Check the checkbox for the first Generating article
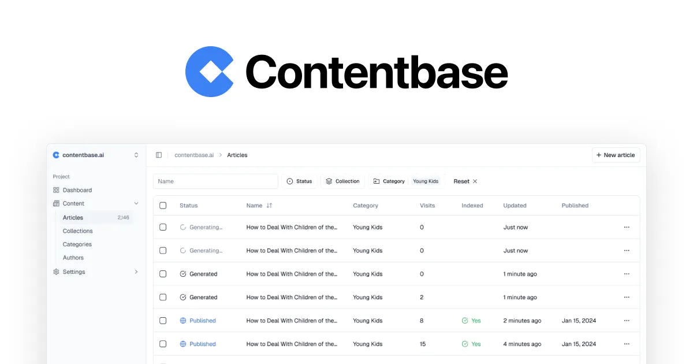The width and height of the screenshot is (693, 364). 163,227
